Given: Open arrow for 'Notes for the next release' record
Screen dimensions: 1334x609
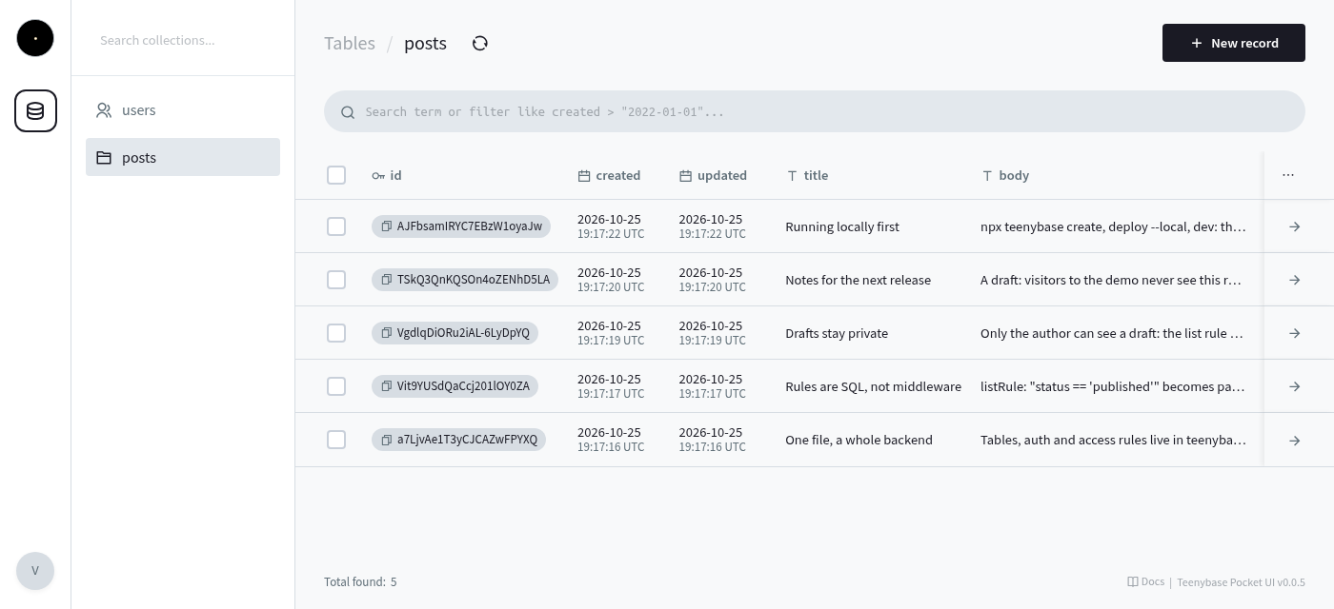Looking at the screenshot, I should coord(1294,280).
